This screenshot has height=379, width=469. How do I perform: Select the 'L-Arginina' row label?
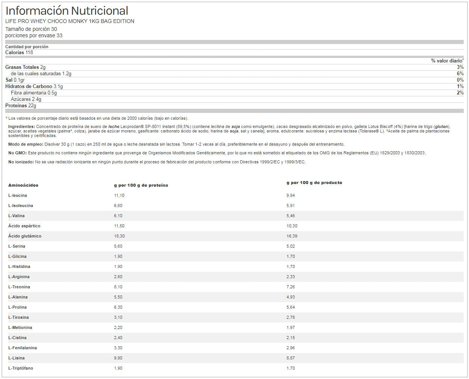tap(19, 277)
